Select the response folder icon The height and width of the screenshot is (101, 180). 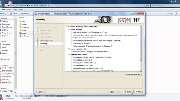tap(21, 27)
